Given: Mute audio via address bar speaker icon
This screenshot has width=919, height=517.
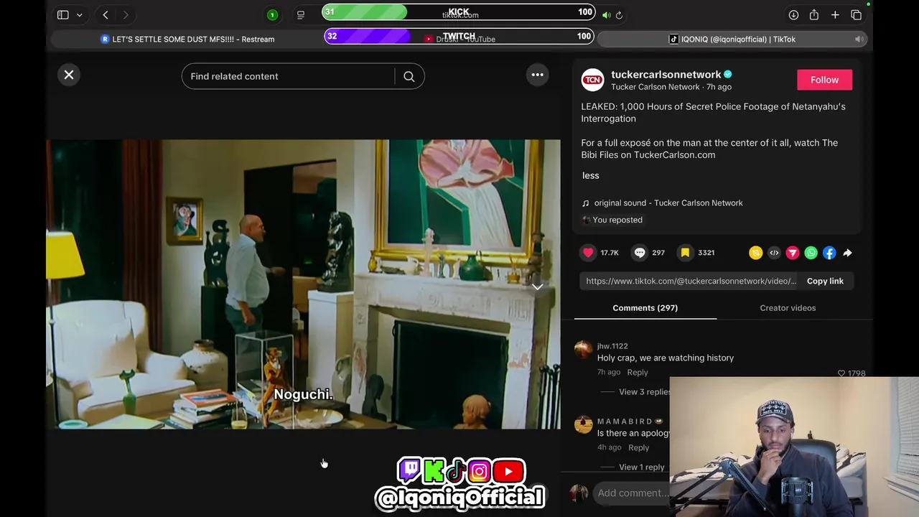Looking at the screenshot, I should pos(607,15).
